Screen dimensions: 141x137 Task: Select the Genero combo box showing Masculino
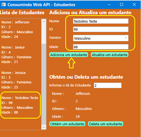101,38
